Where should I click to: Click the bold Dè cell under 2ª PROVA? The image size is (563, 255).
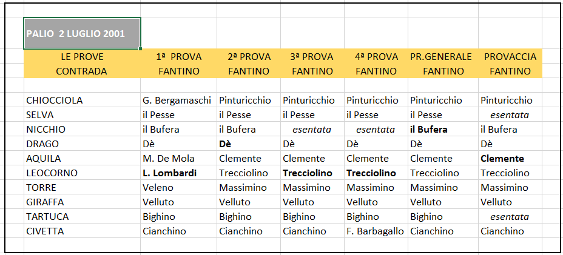point(249,144)
